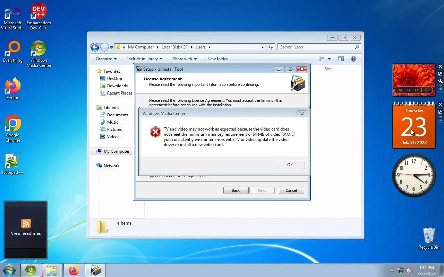Click the Search Users field
This screenshot has height=277, width=444.
319,47
